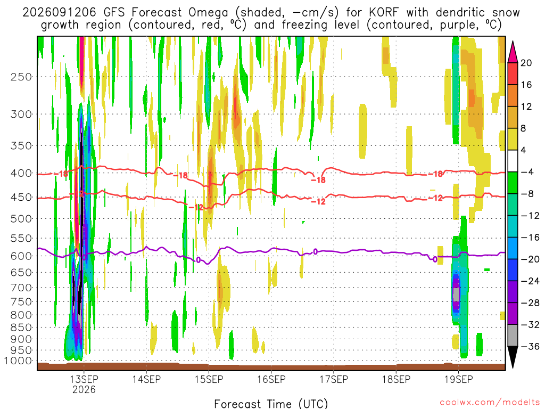Screen dimensions: 545x409
Task: Click the 19SEP time axis label
Action: coord(458,379)
